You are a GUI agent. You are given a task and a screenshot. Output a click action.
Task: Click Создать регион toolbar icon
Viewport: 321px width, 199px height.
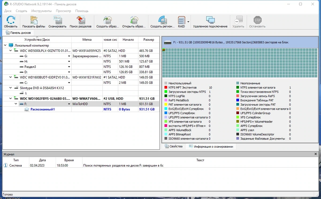pyautogui.click(x=162, y=20)
